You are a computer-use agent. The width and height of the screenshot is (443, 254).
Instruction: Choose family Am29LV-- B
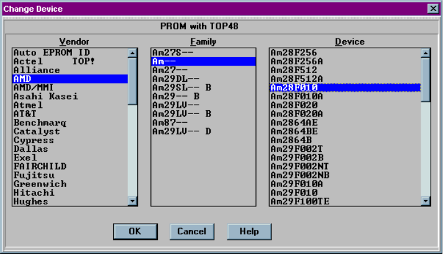pyautogui.click(x=203, y=114)
